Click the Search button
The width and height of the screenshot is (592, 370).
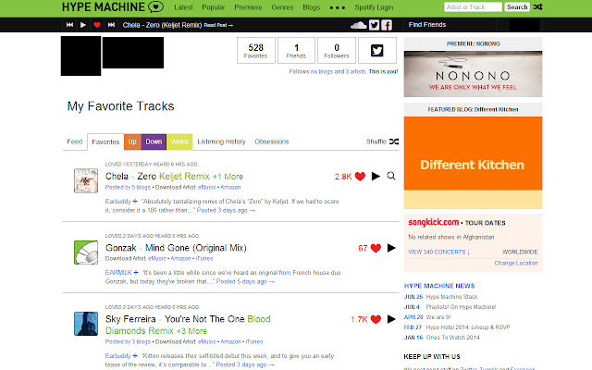(x=517, y=6)
